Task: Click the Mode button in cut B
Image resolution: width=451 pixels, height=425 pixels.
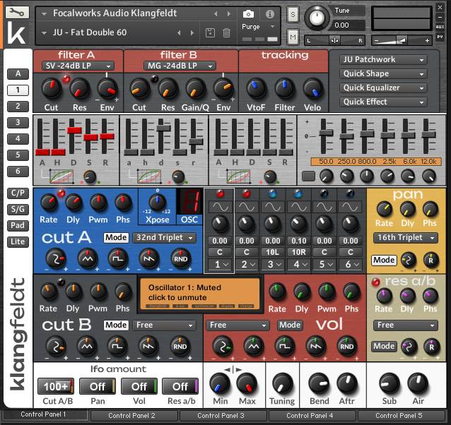Action: pyautogui.click(x=116, y=325)
